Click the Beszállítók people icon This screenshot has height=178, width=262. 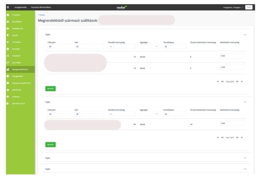(8, 22)
